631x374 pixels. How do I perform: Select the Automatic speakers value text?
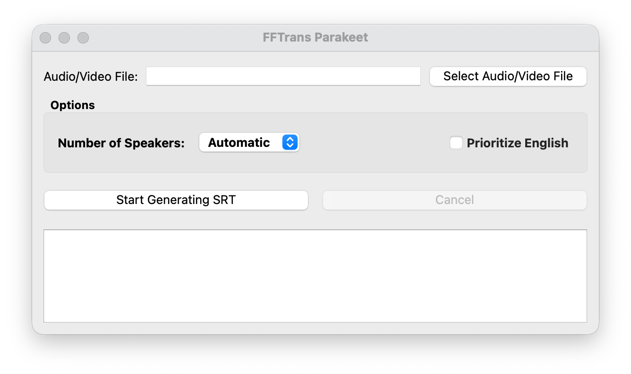[x=239, y=143]
